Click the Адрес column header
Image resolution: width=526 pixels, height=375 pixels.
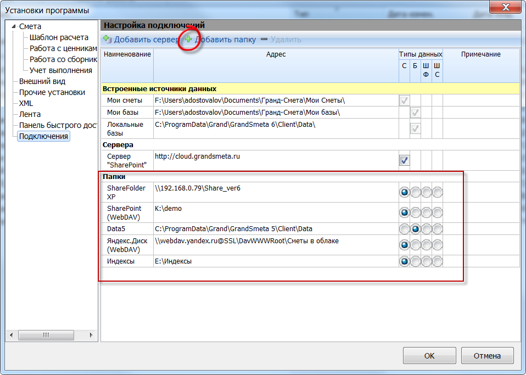[x=276, y=65]
